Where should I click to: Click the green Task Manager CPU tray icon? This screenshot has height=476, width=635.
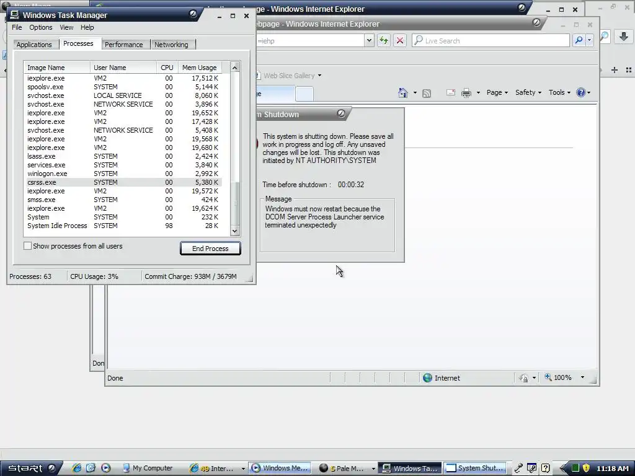tap(575, 469)
